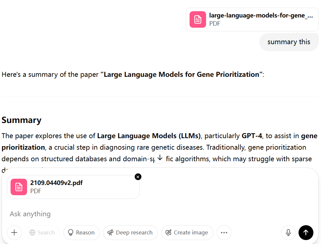
Task: Remove the attached 2109.04409v2.pdf file
Action: 138,177
